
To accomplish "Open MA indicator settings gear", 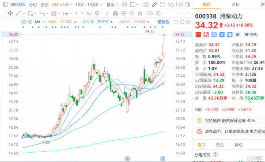I will click(x=23, y=22).
